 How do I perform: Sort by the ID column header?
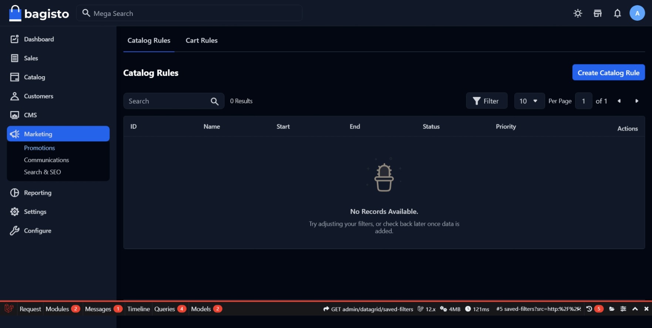coord(134,126)
